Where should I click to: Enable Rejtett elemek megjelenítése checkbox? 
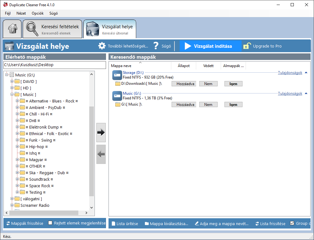point(50,223)
